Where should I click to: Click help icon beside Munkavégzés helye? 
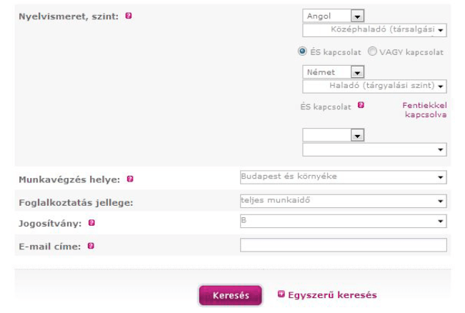pos(130,179)
